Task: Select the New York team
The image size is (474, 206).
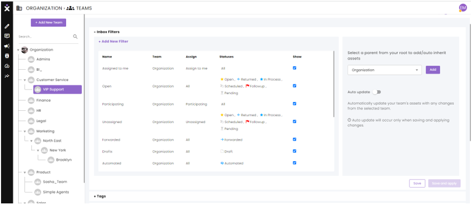Action: click(x=58, y=150)
